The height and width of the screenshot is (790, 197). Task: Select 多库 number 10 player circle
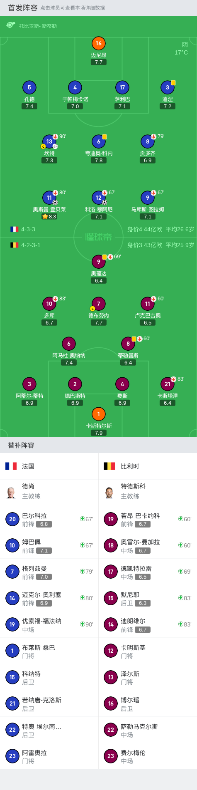(49, 304)
